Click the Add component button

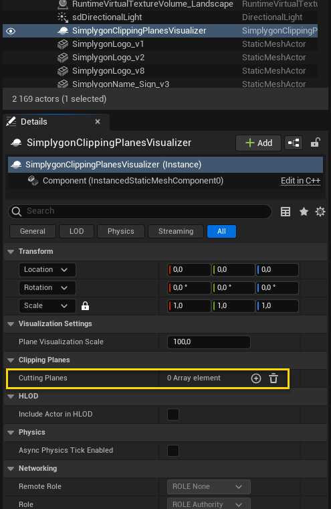[258, 143]
